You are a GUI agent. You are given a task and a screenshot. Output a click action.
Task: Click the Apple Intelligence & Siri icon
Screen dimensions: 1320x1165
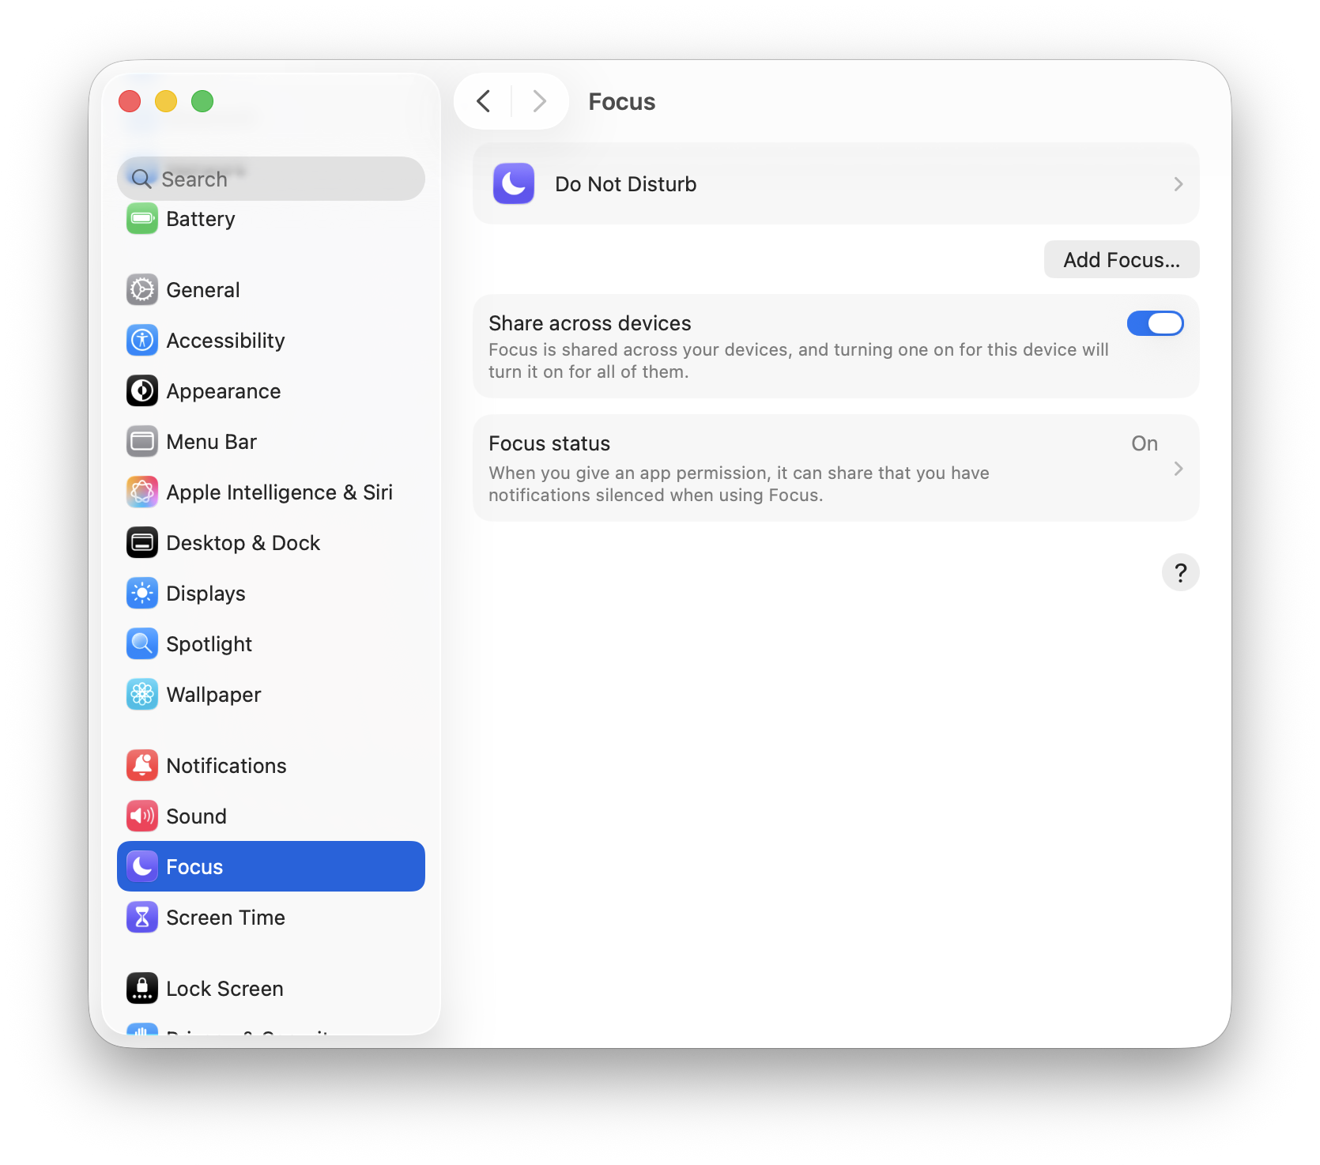coord(142,492)
